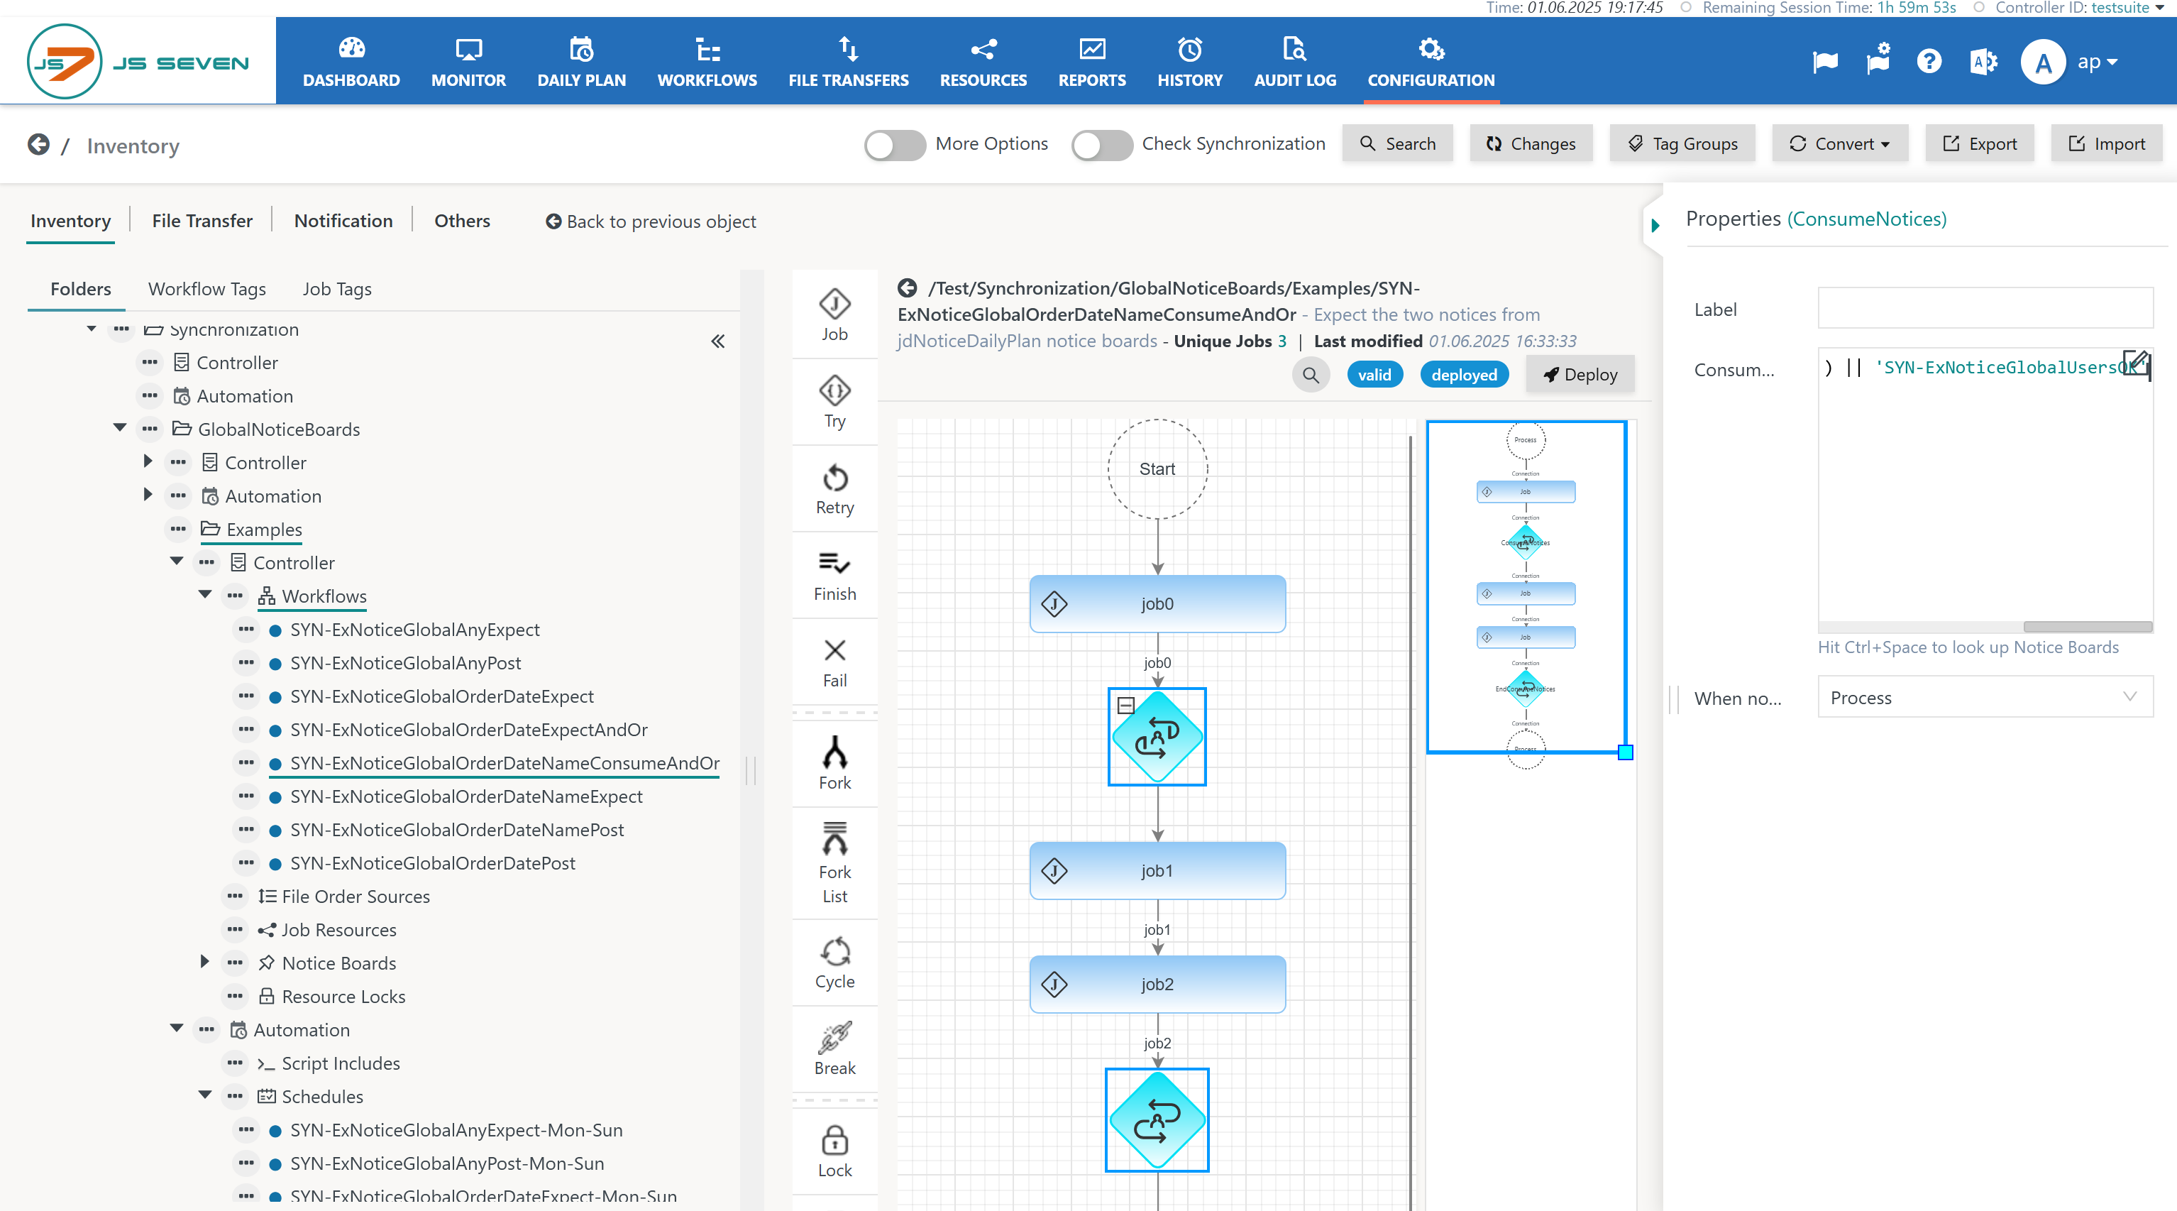Go back using Inventory breadcrumb arrow
2177x1211 pixels.
click(x=38, y=145)
